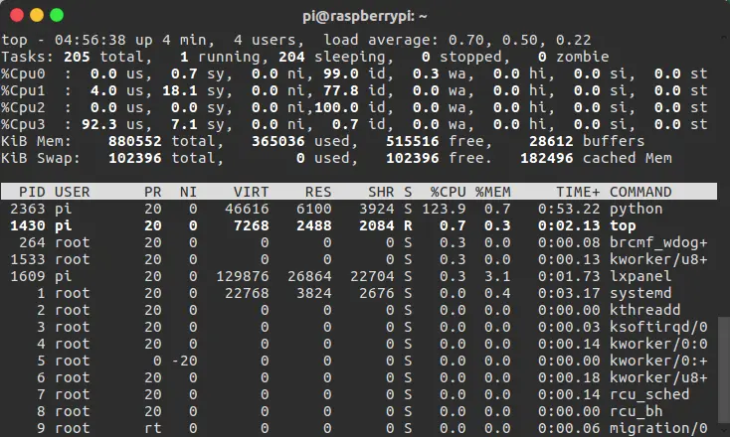
Task: Click the yellow minimize window button
Action: [37, 15]
